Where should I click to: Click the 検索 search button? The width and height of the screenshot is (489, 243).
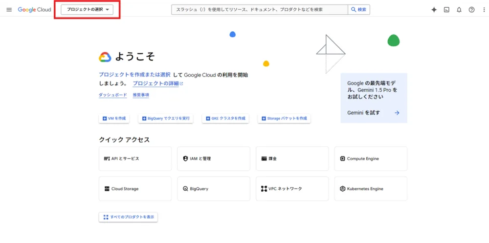[x=359, y=10]
